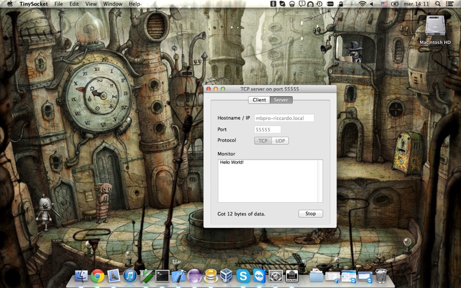This screenshot has width=461, height=288.
Task: Open the Trash in the dock
Action: 381,276
